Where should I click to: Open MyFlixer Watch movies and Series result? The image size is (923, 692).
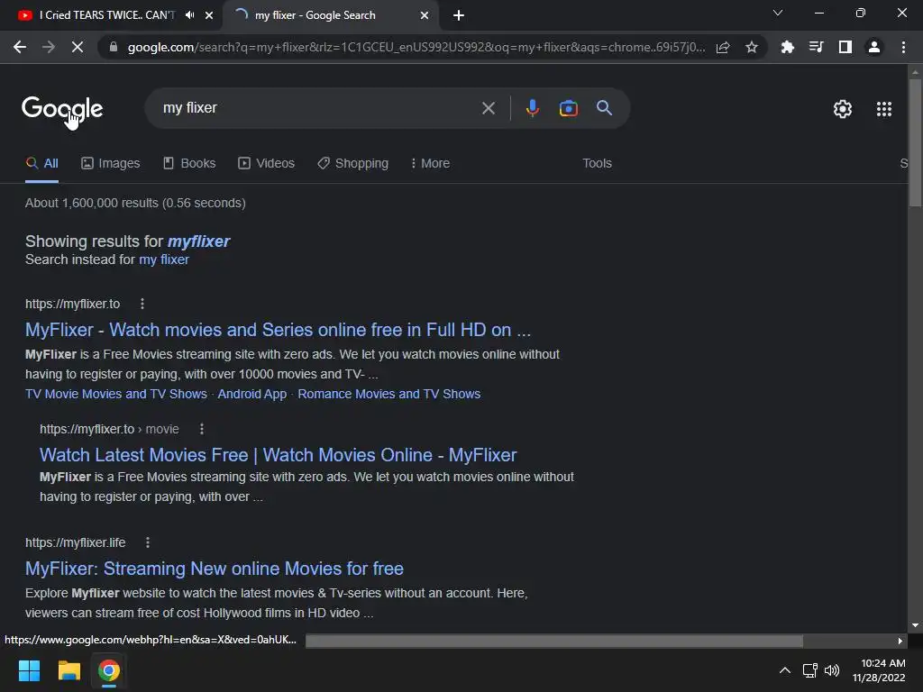tap(278, 330)
